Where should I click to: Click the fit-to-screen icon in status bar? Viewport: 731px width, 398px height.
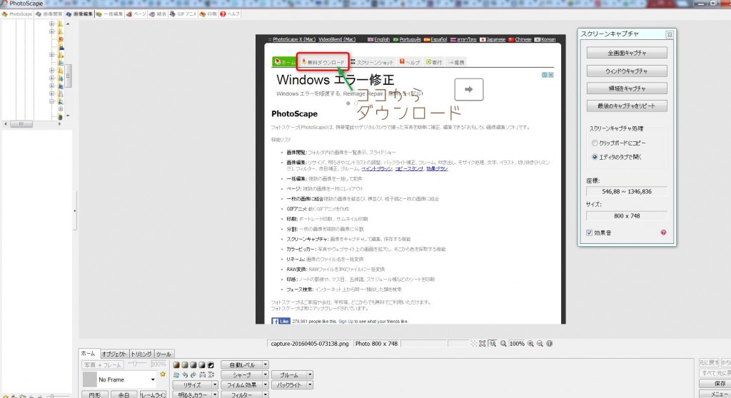point(483,343)
